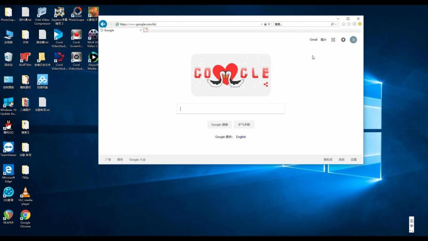
Task: Click the Google account avatar
Action: tap(353, 40)
